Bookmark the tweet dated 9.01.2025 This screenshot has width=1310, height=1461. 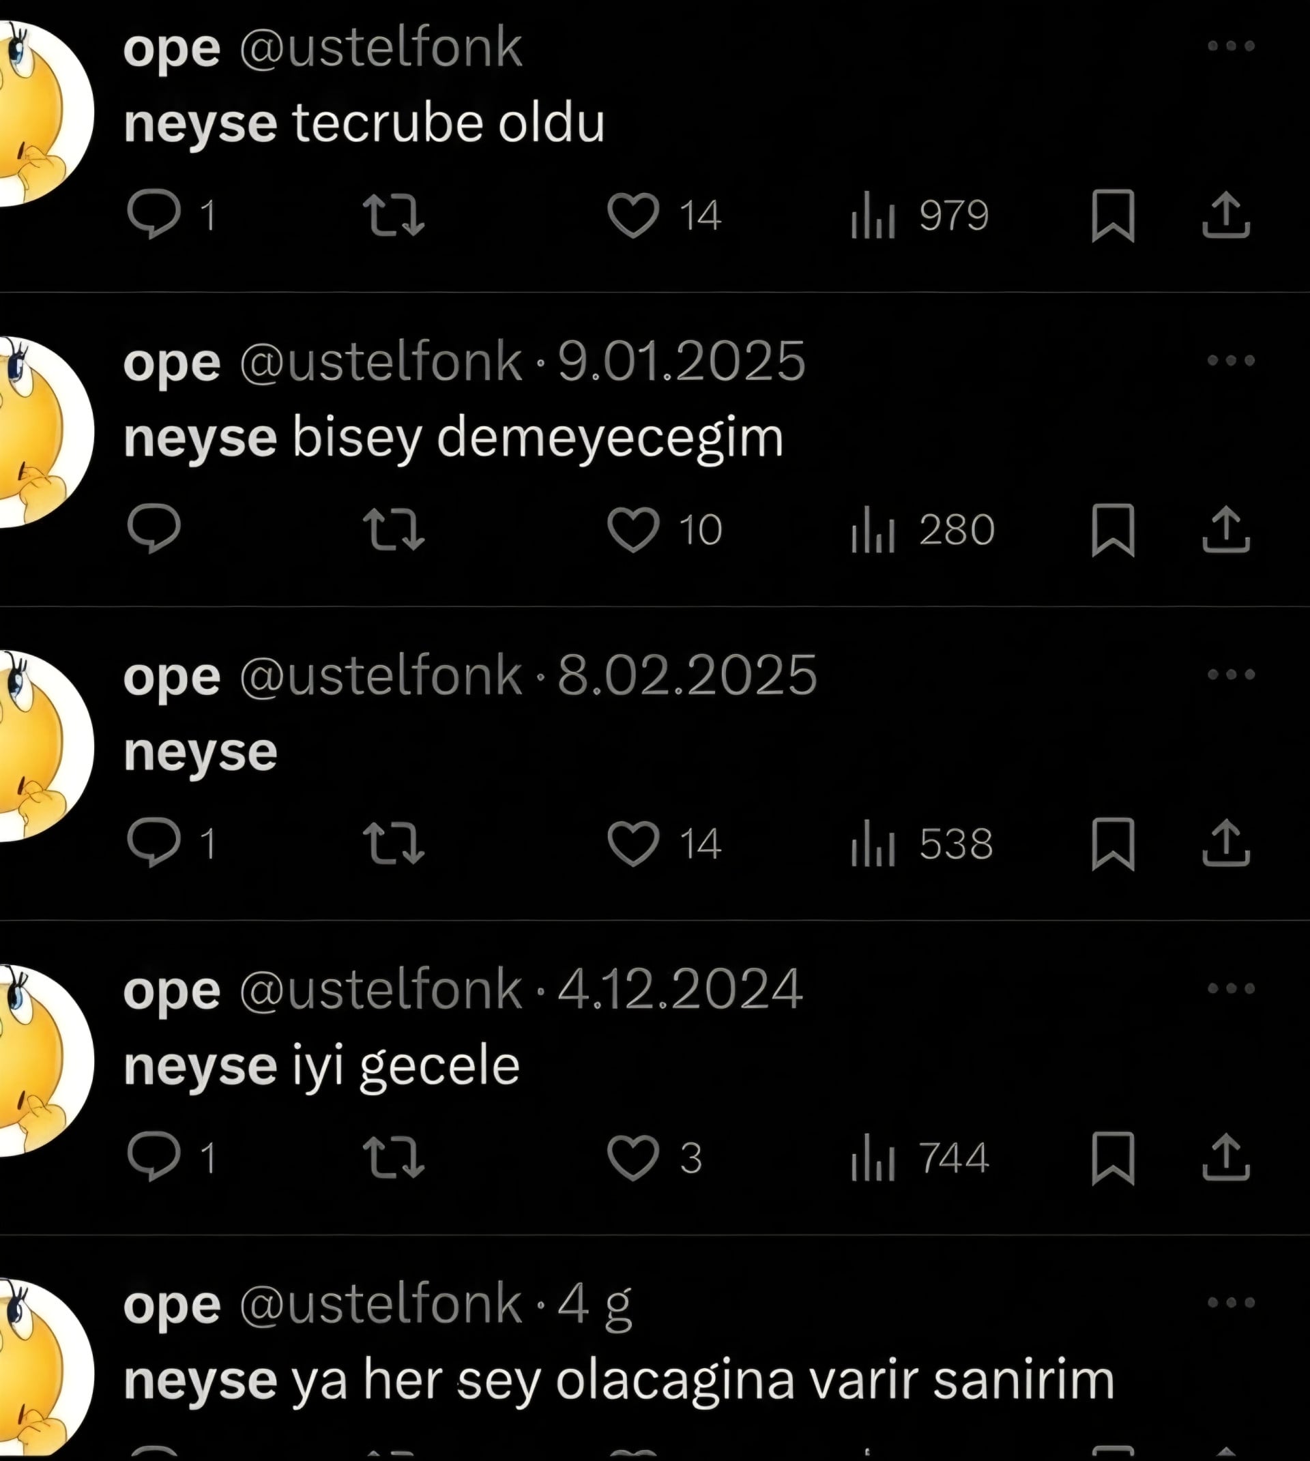pyautogui.click(x=1113, y=530)
